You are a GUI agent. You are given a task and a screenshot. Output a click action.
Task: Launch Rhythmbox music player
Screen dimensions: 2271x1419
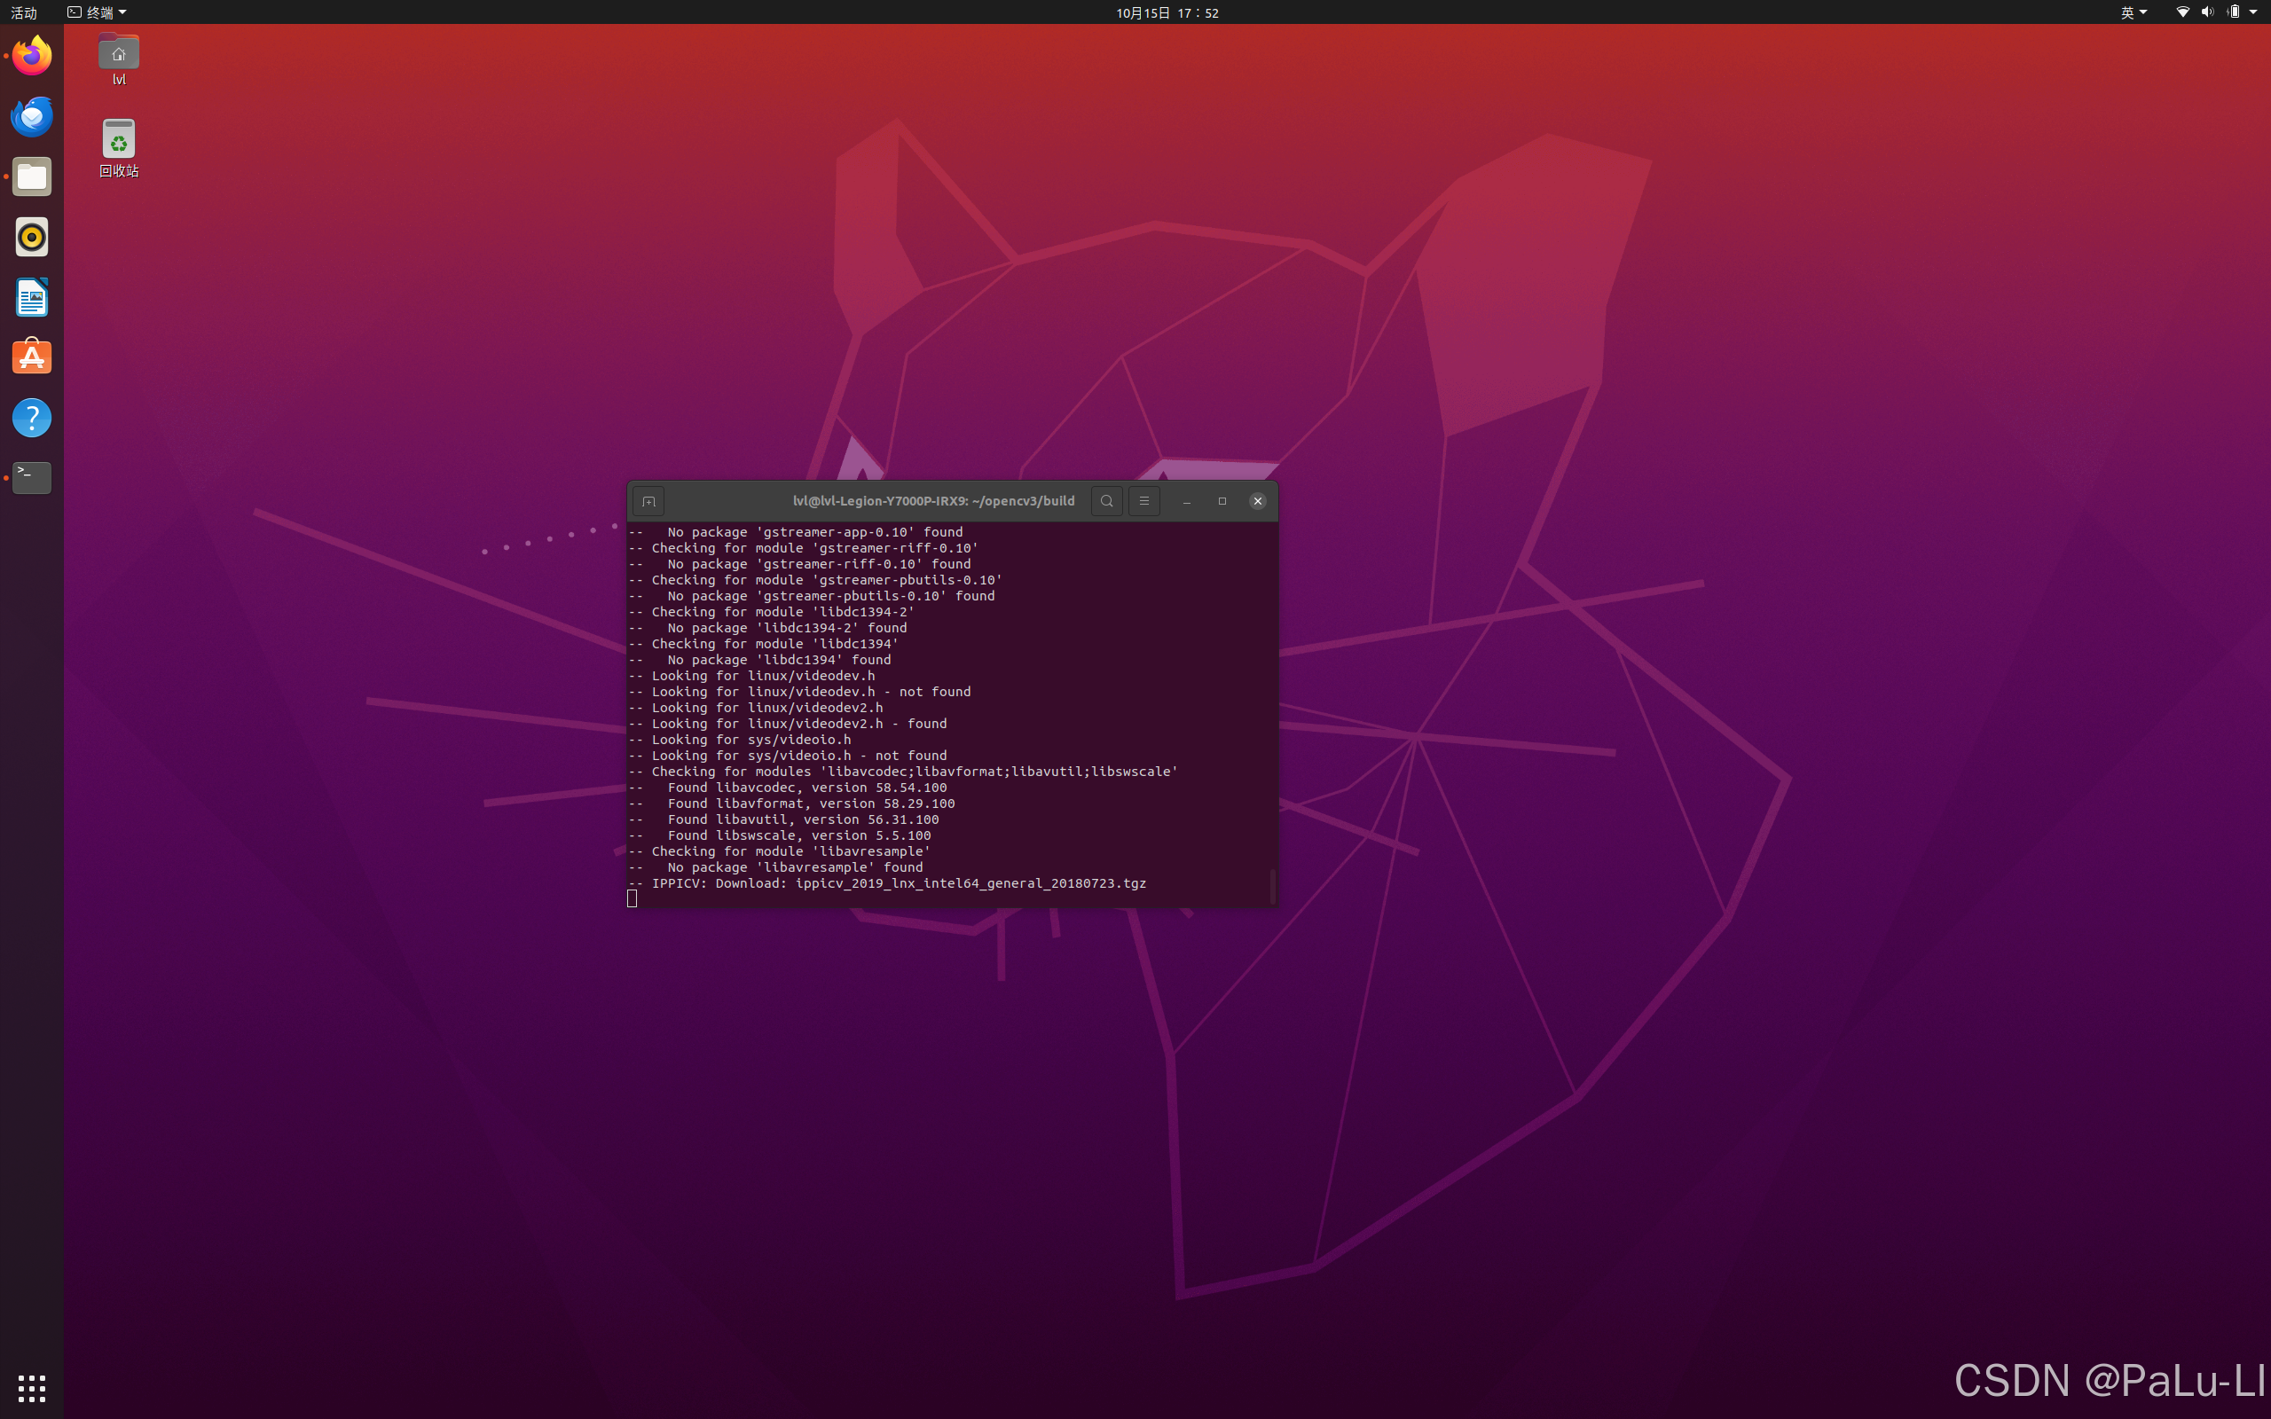(x=32, y=238)
